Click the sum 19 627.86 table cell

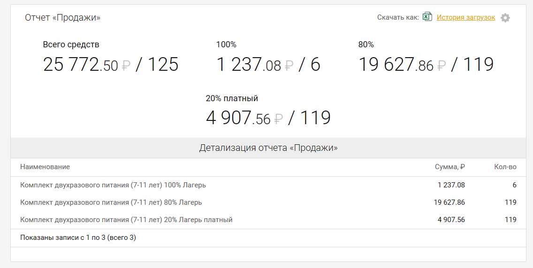449,202
